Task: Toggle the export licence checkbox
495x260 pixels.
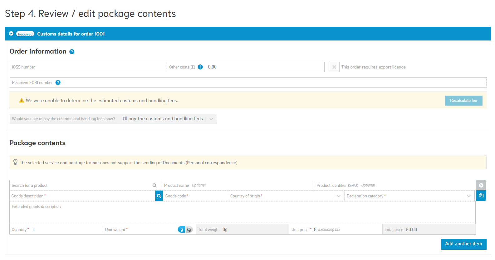Action: pos(334,67)
